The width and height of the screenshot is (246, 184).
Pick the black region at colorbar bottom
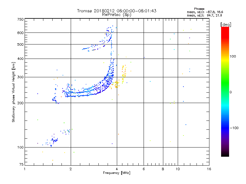pos(225,155)
